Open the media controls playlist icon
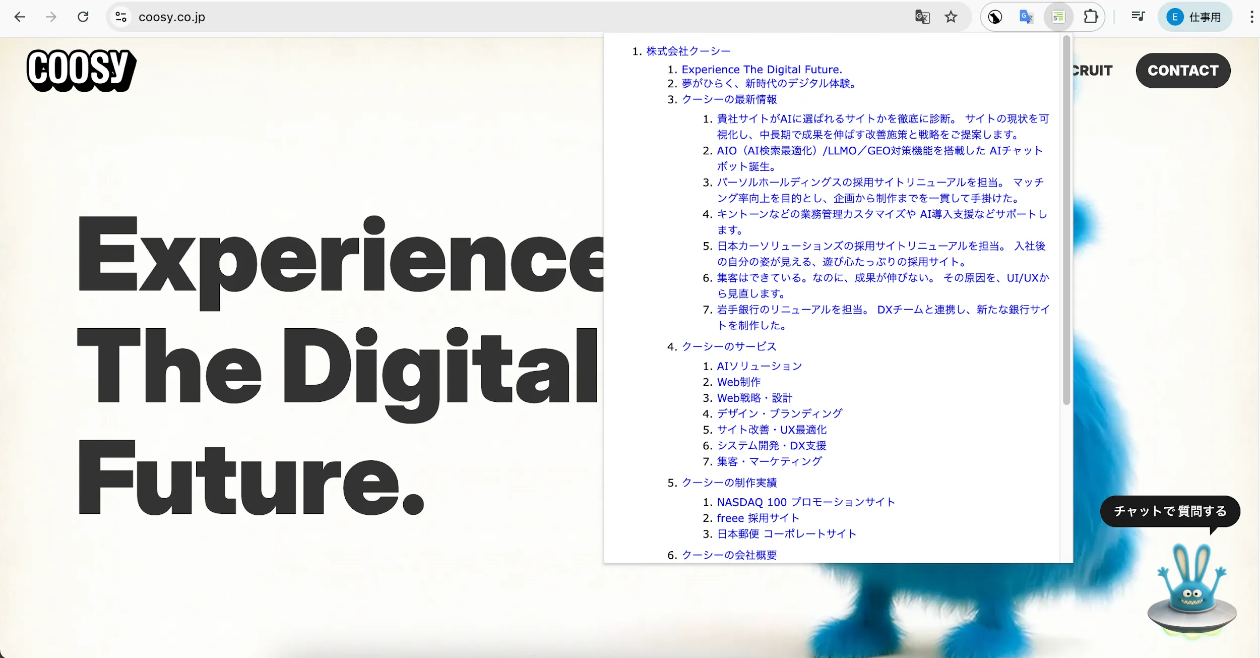Screen dimensions: 1260x658 point(1138,17)
